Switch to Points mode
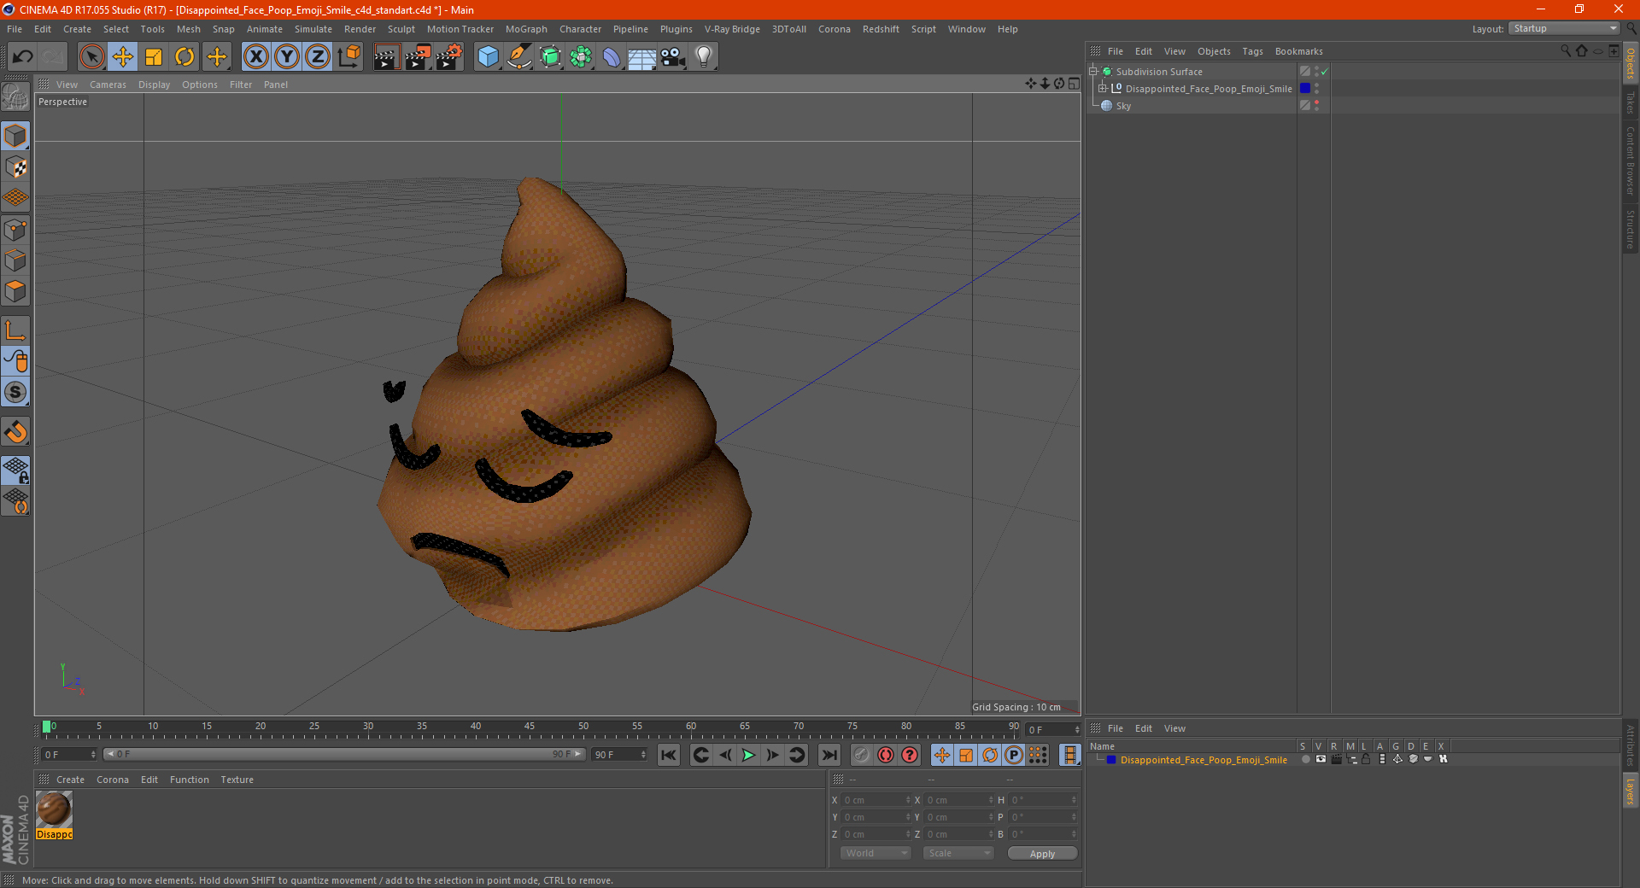This screenshot has width=1640, height=888. (x=15, y=230)
